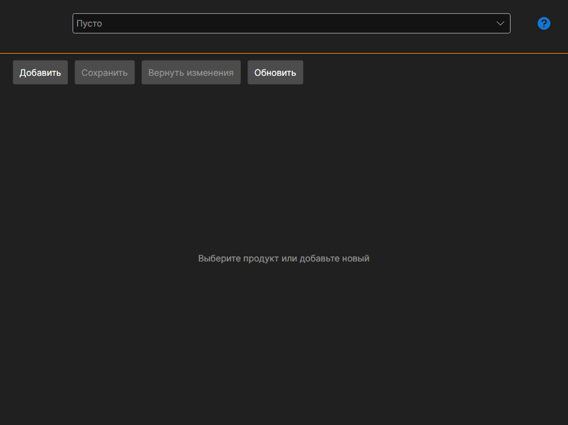The height and width of the screenshot is (425, 568).
Task: Click the Вернуть изменения button
Action: coord(191,73)
